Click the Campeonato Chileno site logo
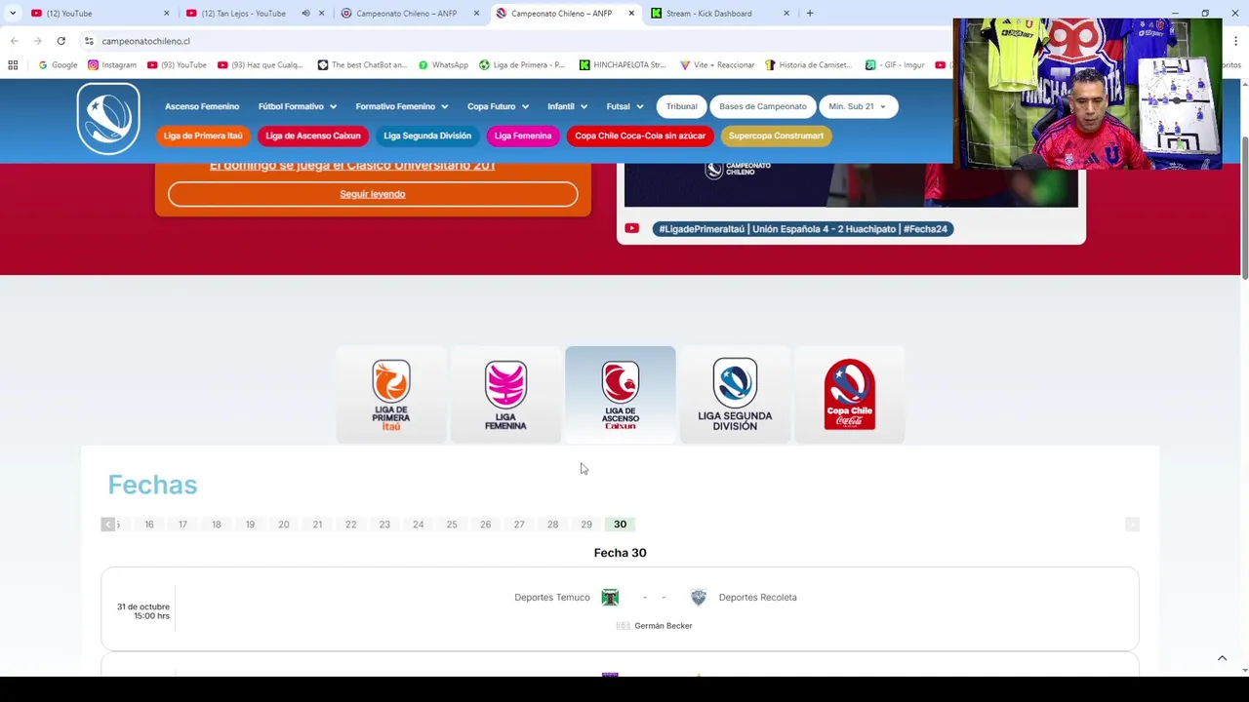The width and height of the screenshot is (1249, 702). (108, 119)
